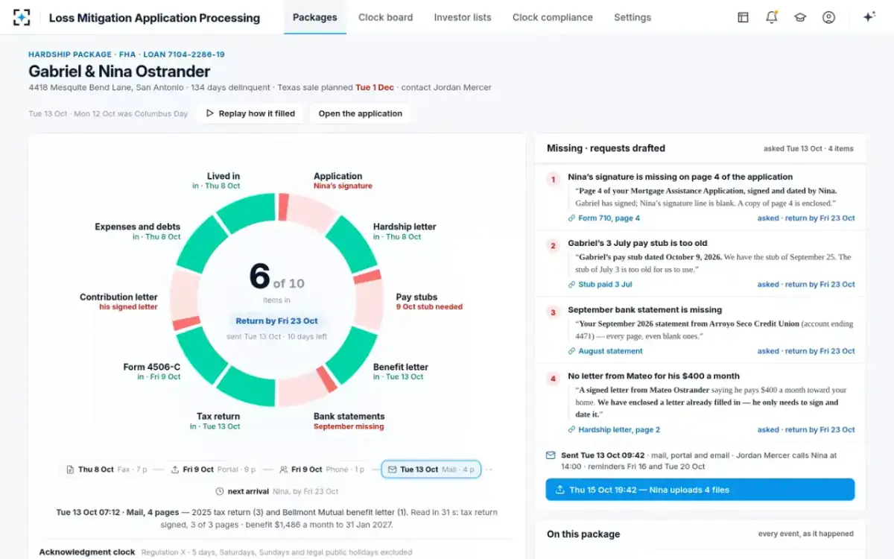Image resolution: width=894 pixels, height=559 pixels.
Task: Select the Fri 9 Oct Phone timeline chip
Action: coord(322,470)
